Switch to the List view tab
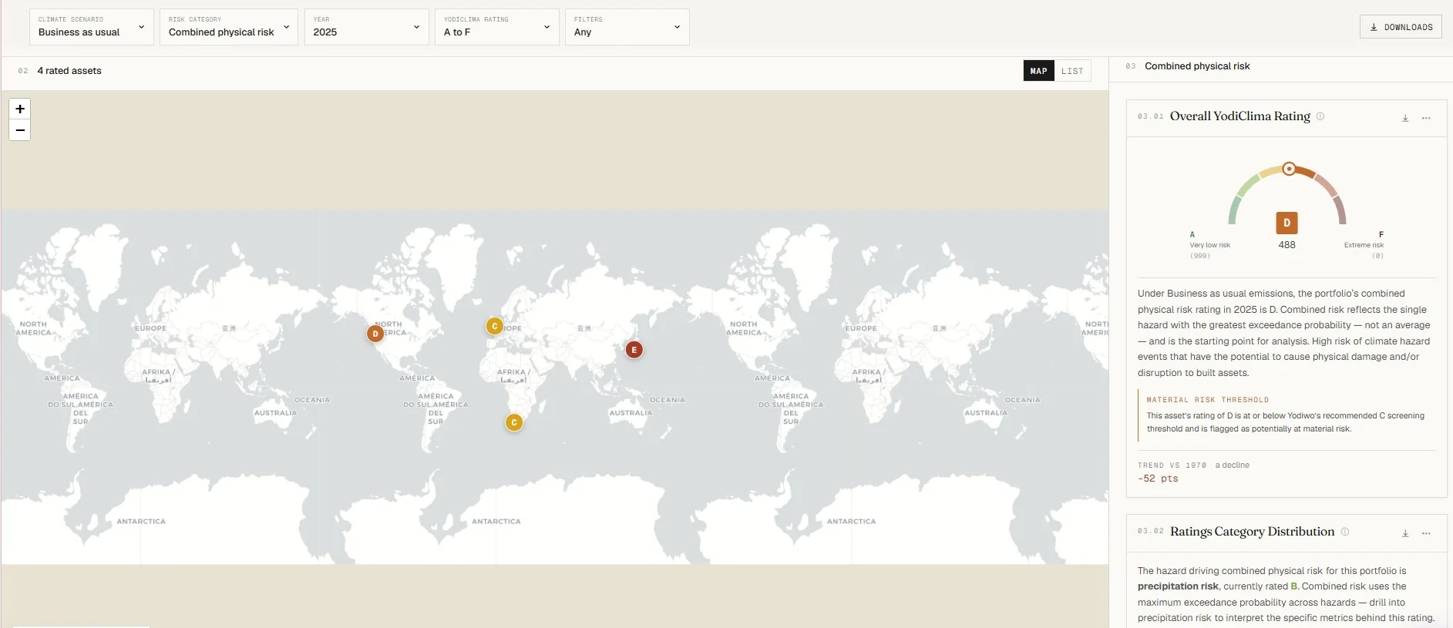This screenshot has height=628, width=1453. coord(1072,71)
